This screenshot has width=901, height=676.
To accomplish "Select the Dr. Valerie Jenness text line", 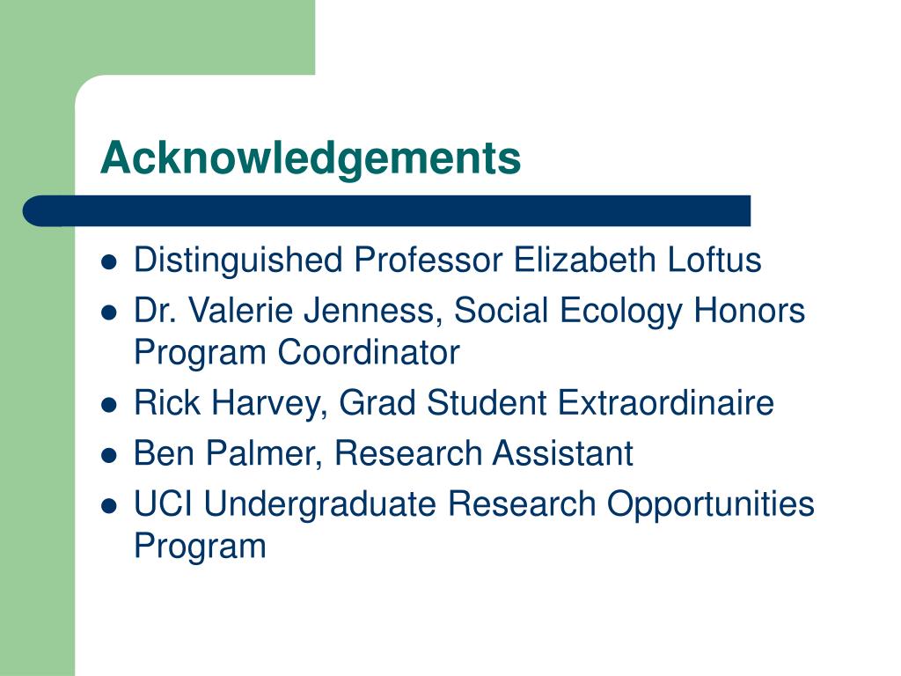I will point(470,312).
